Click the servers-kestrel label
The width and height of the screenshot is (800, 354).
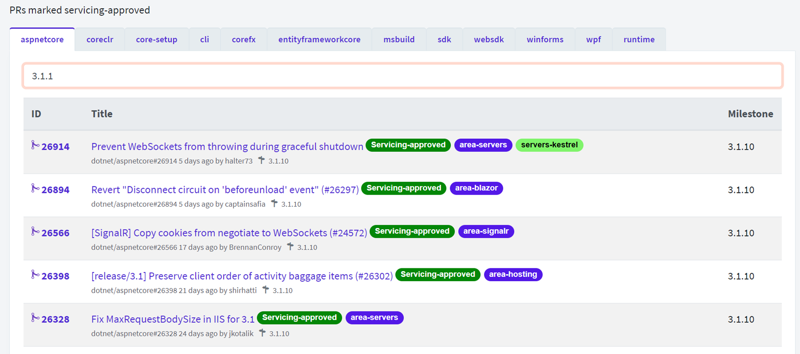pyautogui.click(x=549, y=145)
